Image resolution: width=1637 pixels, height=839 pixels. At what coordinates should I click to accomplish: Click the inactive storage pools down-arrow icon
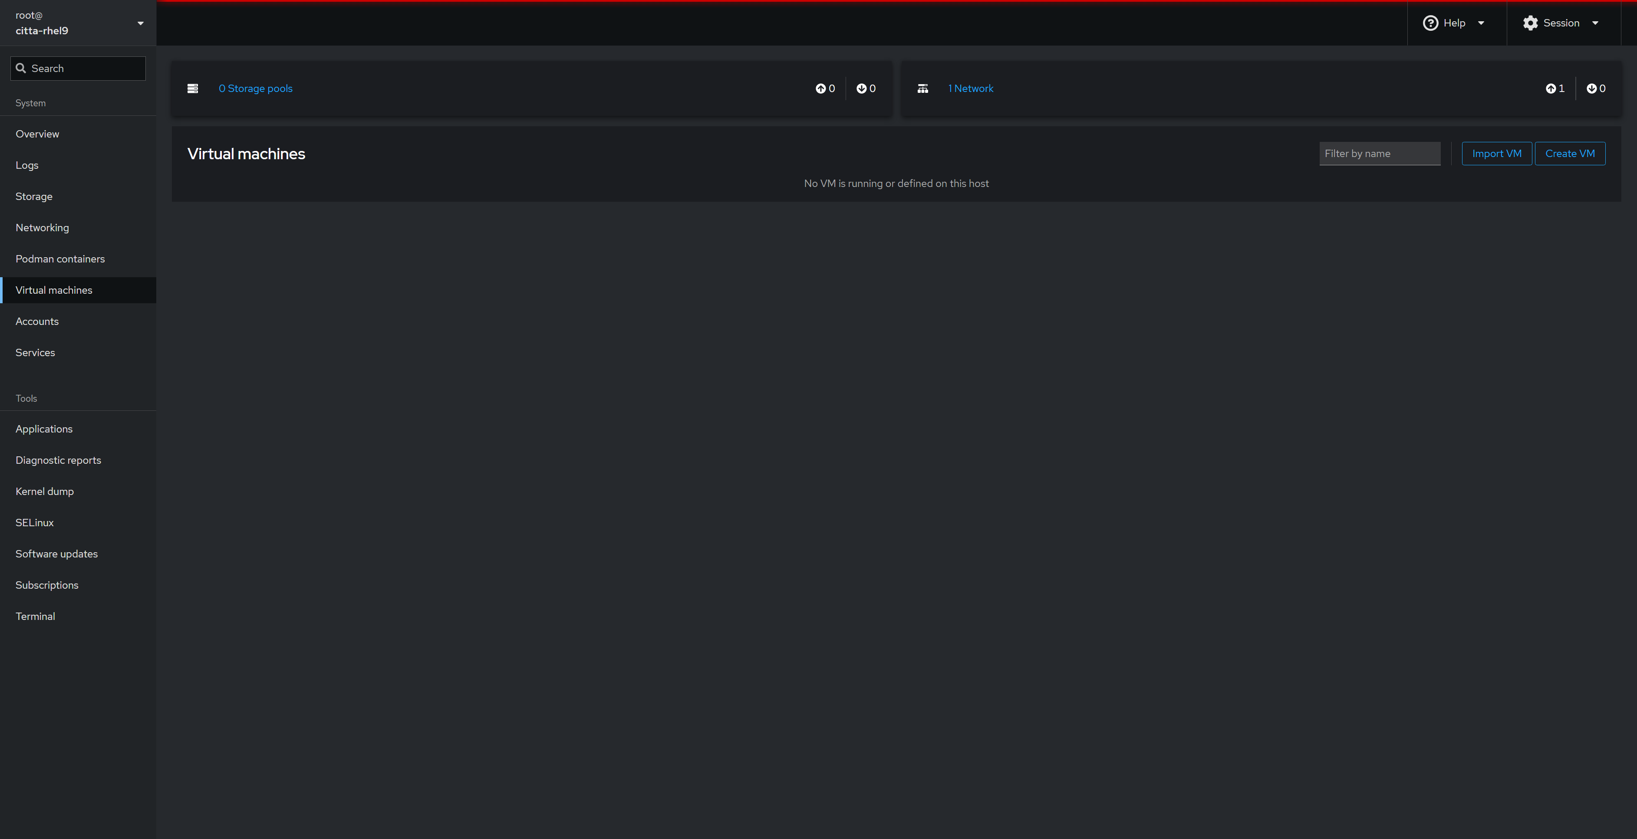tap(861, 88)
